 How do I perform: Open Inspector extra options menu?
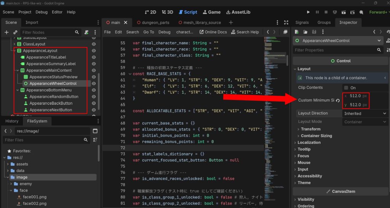point(323,32)
